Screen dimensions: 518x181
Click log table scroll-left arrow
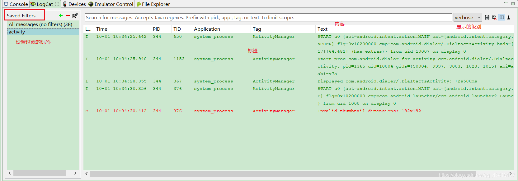[x=87, y=174]
